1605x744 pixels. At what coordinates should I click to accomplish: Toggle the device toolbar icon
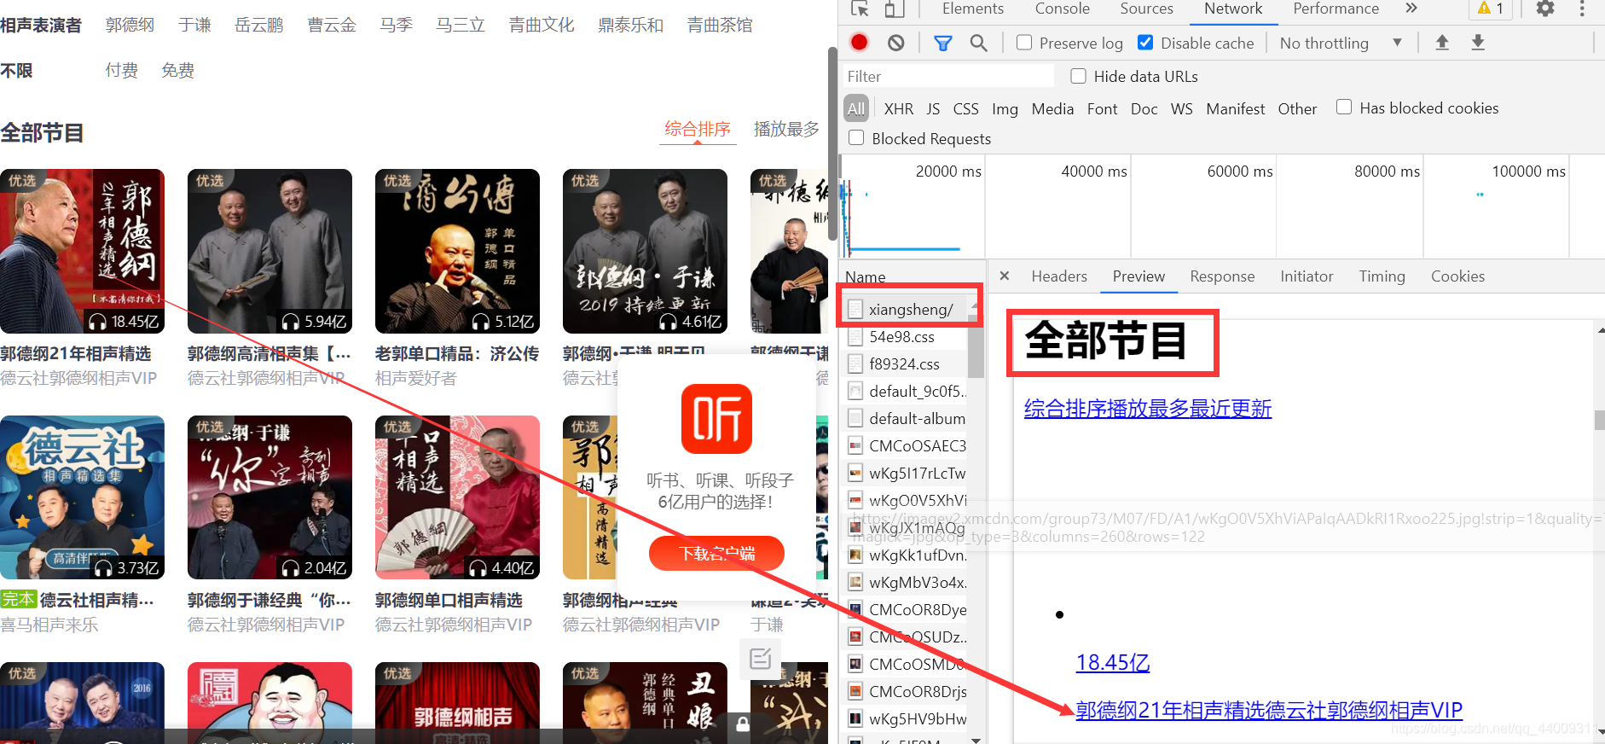pyautogui.click(x=894, y=9)
